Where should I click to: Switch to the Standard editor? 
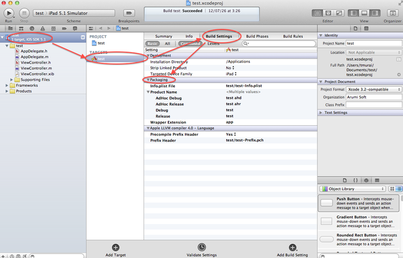pyautogui.click(x=317, y=13)
